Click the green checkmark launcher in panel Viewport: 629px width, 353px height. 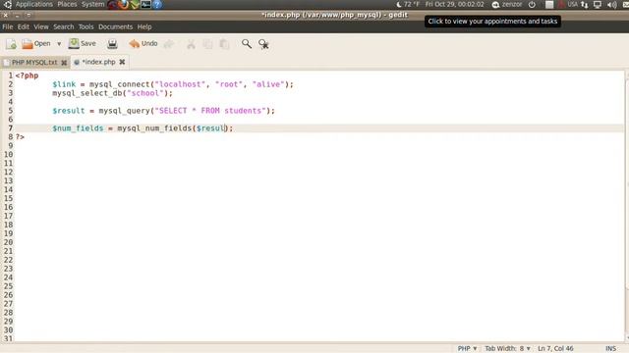pos(135,4)
